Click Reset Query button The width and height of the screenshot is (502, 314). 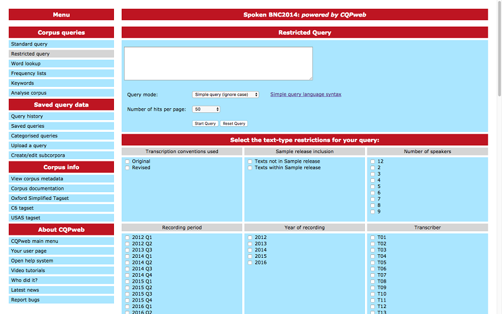click(x=234, y=124)
